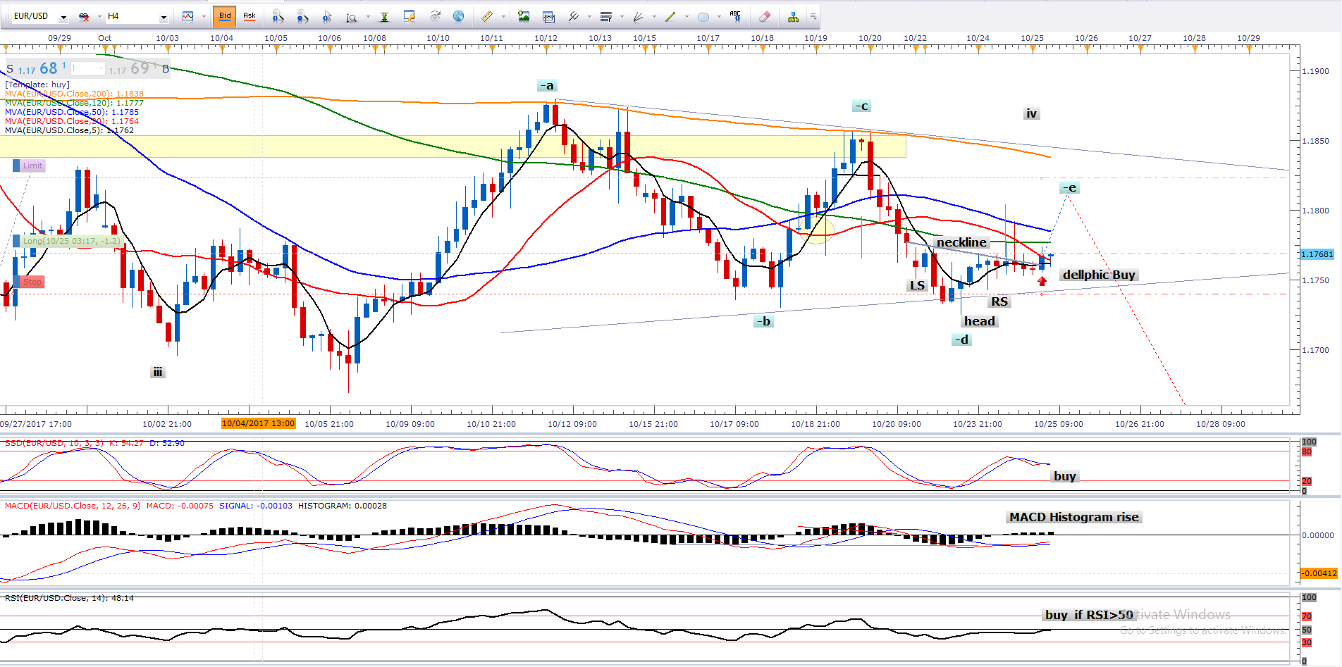
Task: Select the eraser tool in toolbar
Action: 765,16
